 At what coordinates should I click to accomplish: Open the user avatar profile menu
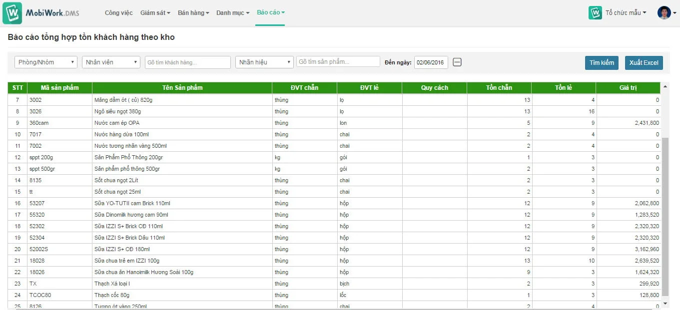pos(664,13)
